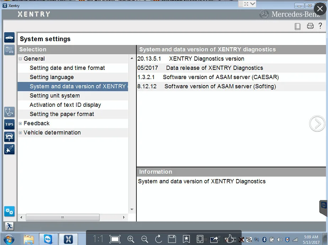The height and width of the screenshot is (245, 328).
Task: Close the image viewer overlay with X
Action: tap(320, 9)
